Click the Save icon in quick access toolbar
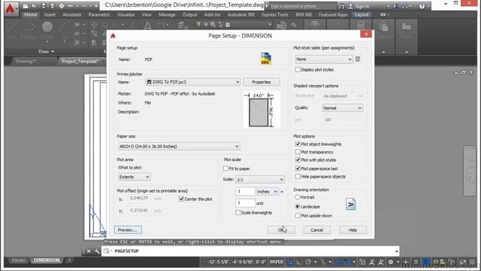 [44, 6]
